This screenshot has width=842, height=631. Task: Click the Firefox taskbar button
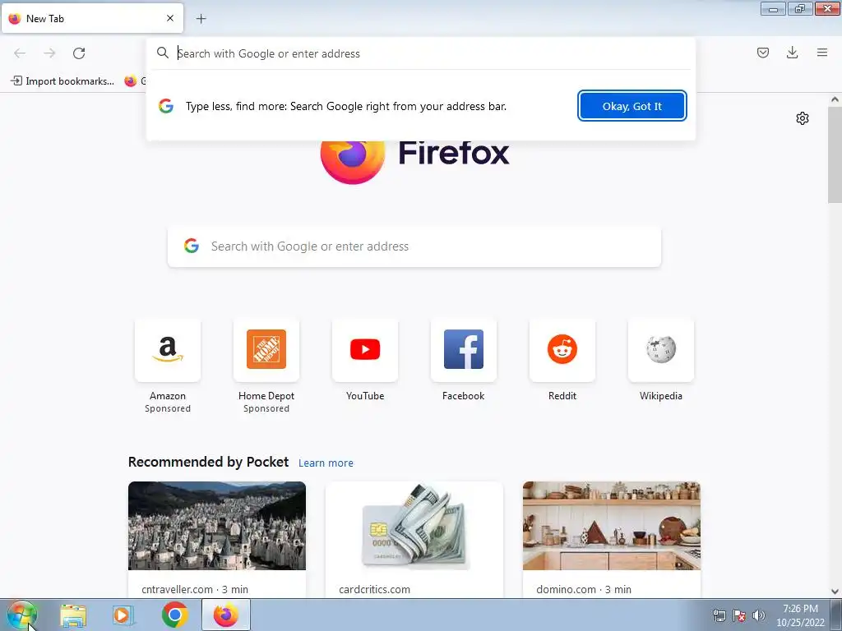coord(226,615)
